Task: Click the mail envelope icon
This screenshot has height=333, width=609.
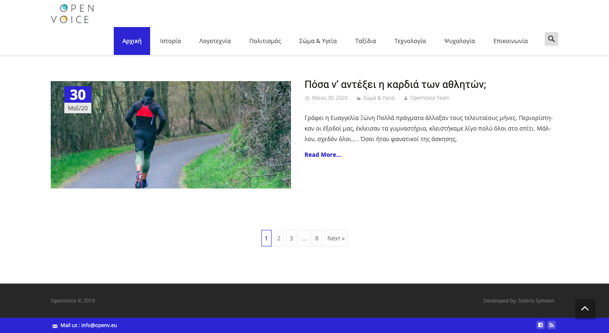Action: point(55,326)
